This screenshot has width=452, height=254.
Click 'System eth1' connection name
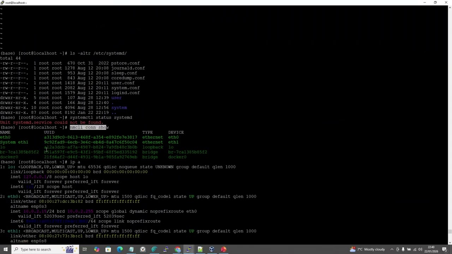pyautogui.click(x=14, y=142)
